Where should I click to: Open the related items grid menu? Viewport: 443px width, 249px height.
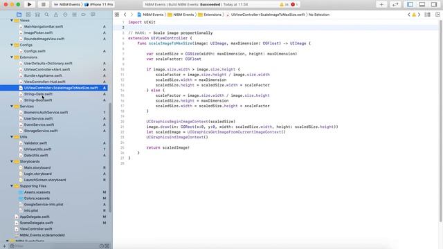(117, 15)
